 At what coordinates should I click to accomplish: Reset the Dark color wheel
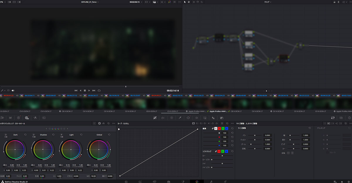pyautogui.click(x=25, y=135)
